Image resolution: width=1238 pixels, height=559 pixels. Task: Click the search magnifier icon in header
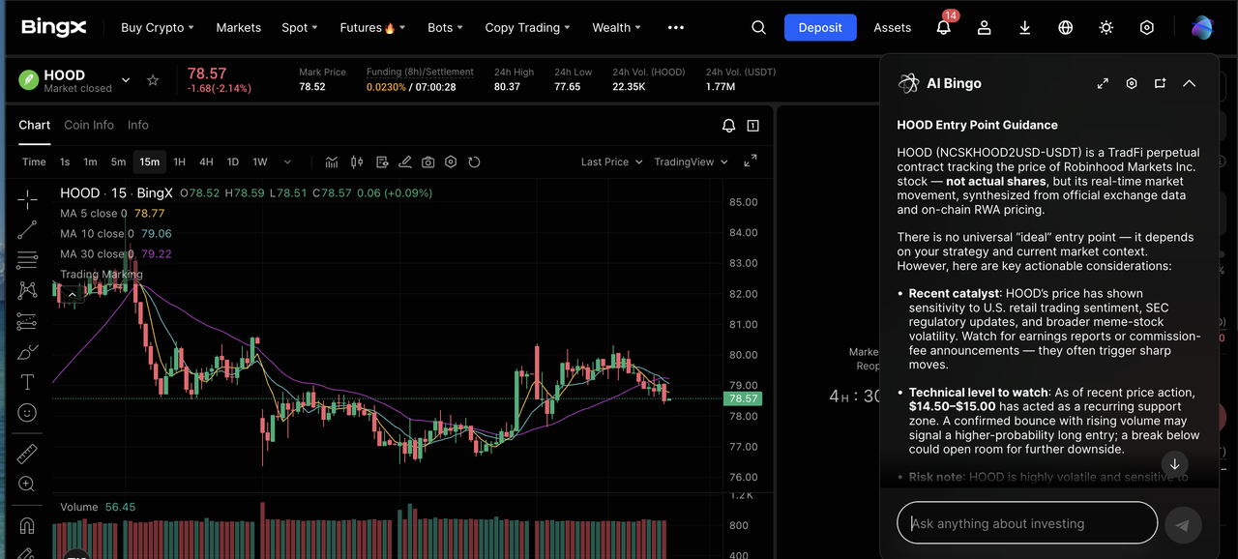[x=758, y=27]
